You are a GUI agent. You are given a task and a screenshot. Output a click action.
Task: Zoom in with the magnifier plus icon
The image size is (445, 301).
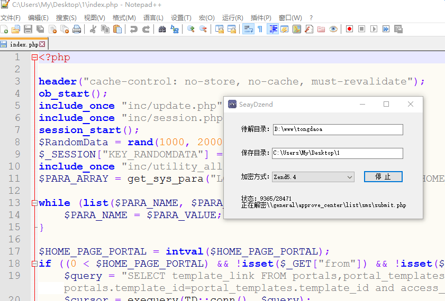[x=190, y=29]
